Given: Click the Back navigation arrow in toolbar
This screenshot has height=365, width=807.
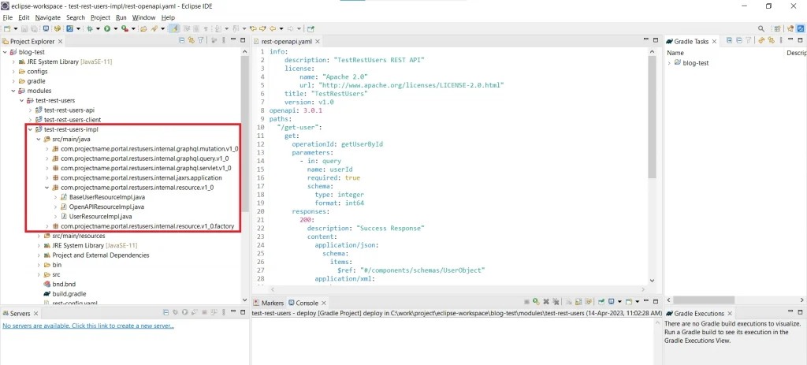Looking at the screenshot, I should point(273,29).
